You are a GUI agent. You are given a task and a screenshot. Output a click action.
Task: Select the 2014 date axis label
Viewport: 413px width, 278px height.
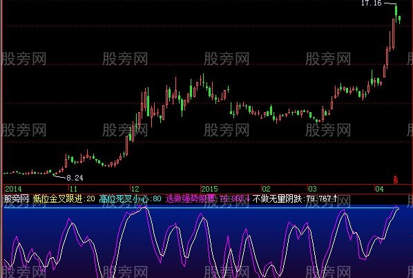(x=13, y=189)
